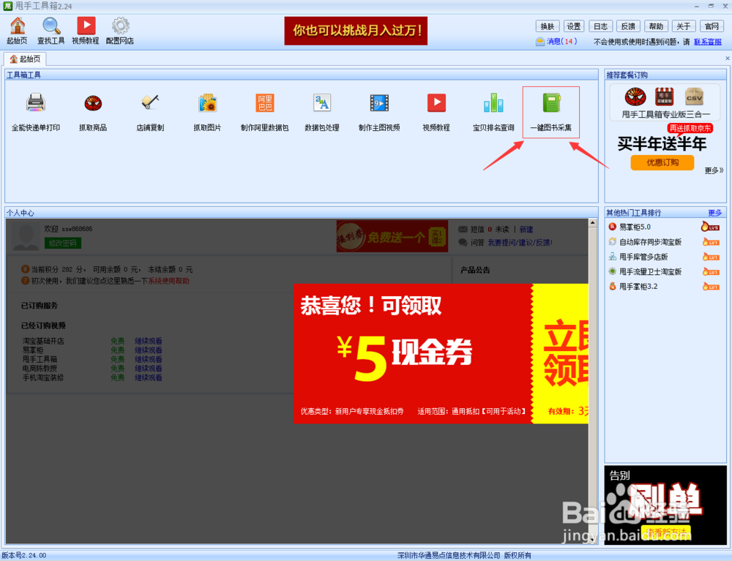Image resolution: width=732 pixels, height=561 pixels.
Task: Launch the 店铺复制 tool
Action: click(150, 113)
